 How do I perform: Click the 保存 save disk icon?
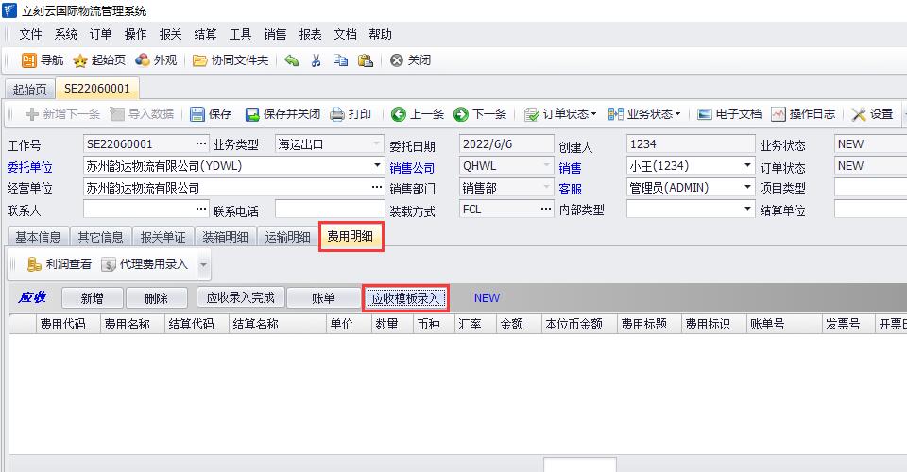[197, 114]
